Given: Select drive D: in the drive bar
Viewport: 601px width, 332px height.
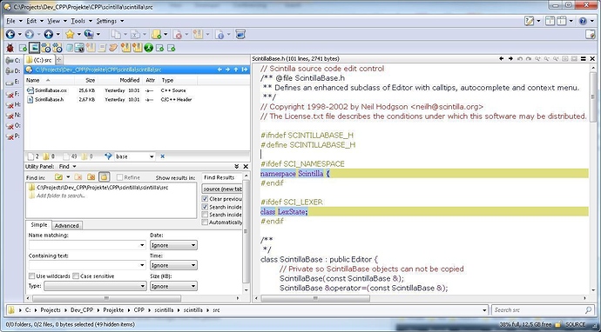Looking at the screenshot, I should [x=13, y=71].
